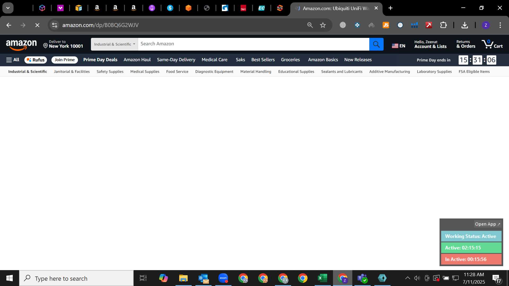Click the forward navigation arrow
The width and height of the screenshot is (509, 286).
[x=23, y=25]
